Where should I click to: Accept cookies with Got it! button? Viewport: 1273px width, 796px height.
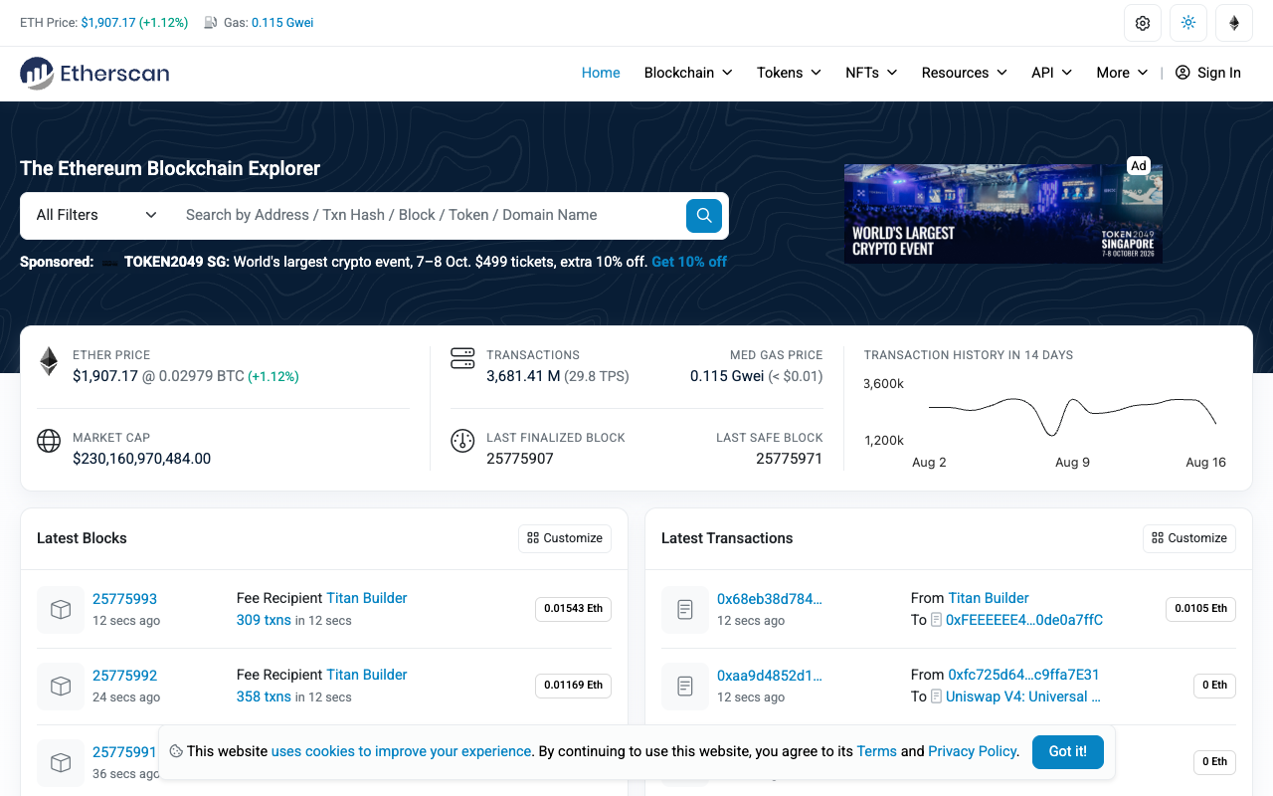1068,751
